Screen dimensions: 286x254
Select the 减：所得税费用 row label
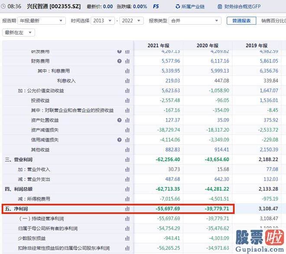click(x=34, y=199)
